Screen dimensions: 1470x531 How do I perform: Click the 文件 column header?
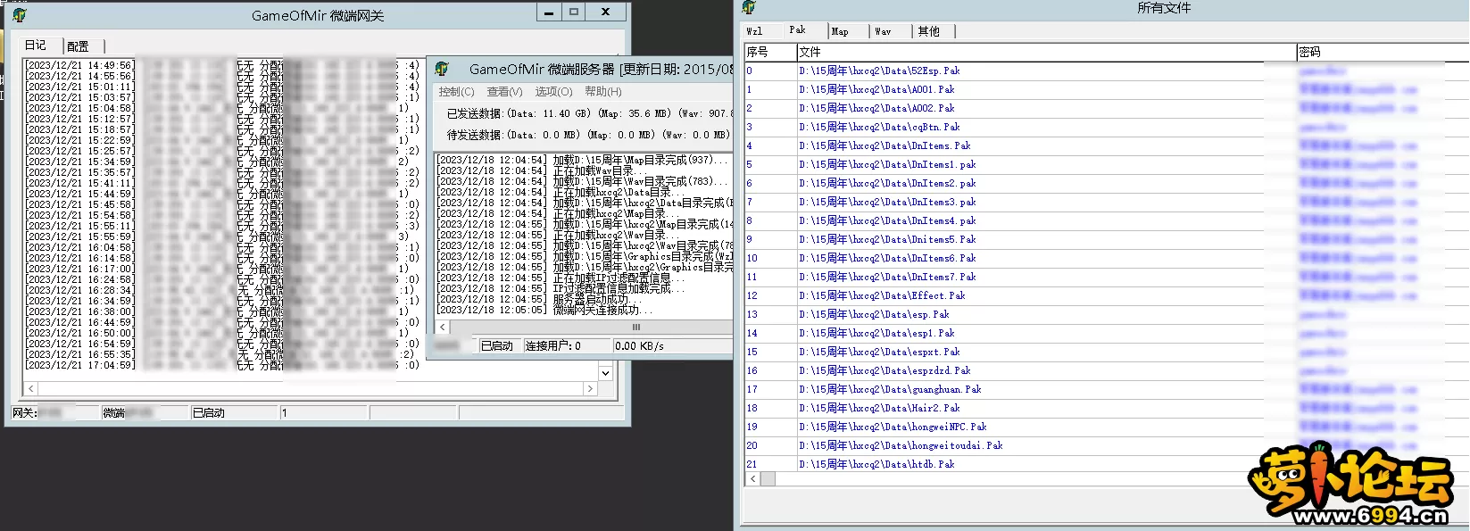point(1046,52)
